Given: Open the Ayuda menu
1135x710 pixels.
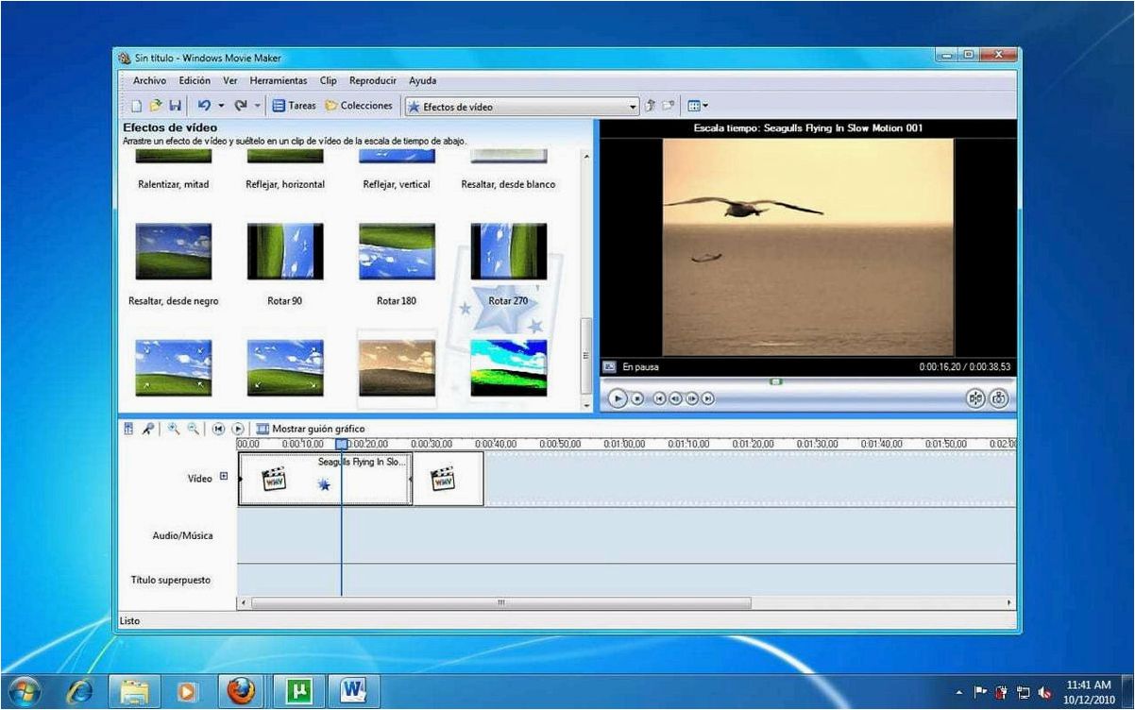Looking at the screenshot, I should [423, 81].
